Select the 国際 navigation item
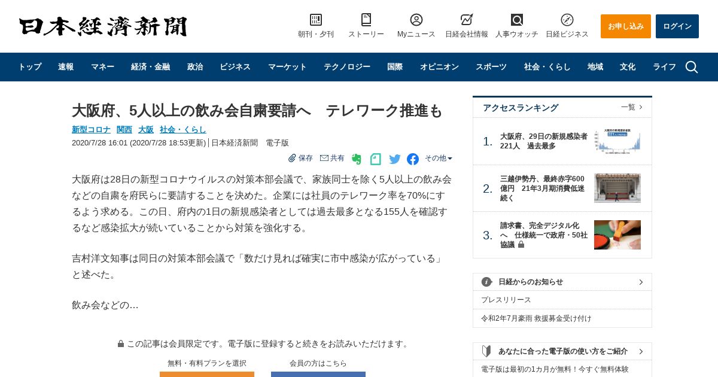718x377 pixels. point(395,67)
